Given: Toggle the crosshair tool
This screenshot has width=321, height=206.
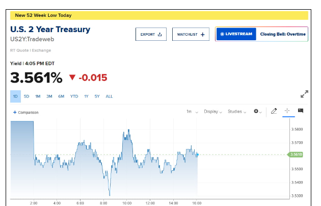Looking at the screenshot, I should coord(287,111).
